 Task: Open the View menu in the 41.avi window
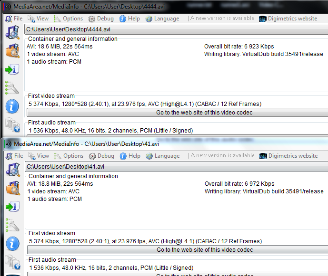[x=38, y=156]
